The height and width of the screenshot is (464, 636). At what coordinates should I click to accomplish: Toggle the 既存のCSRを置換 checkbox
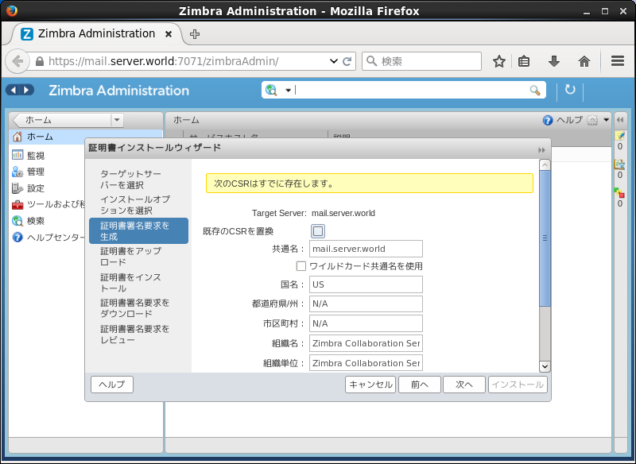318,231
